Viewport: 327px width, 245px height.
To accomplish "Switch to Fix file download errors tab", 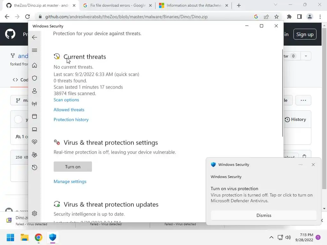I will [x=118, y=5].
